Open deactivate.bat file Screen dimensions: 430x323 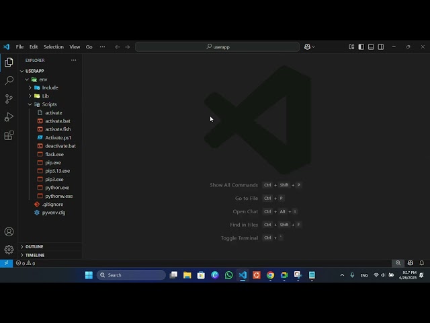[x=50, y=146]
